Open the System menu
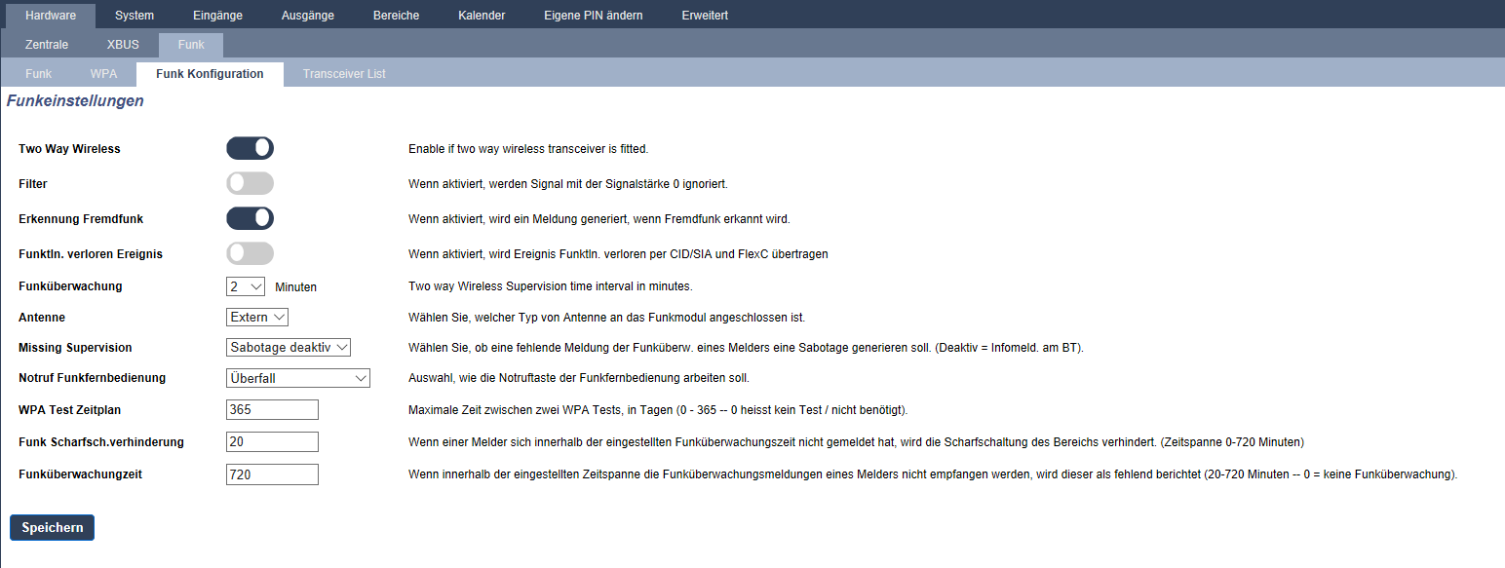The height and width of the screenshot is (568, 1505). [x=135, y=16]
